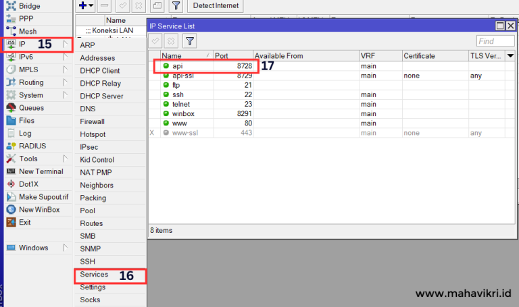Open the Log viewer from sidebar
519x307 pixels.
tap(25, 134)
